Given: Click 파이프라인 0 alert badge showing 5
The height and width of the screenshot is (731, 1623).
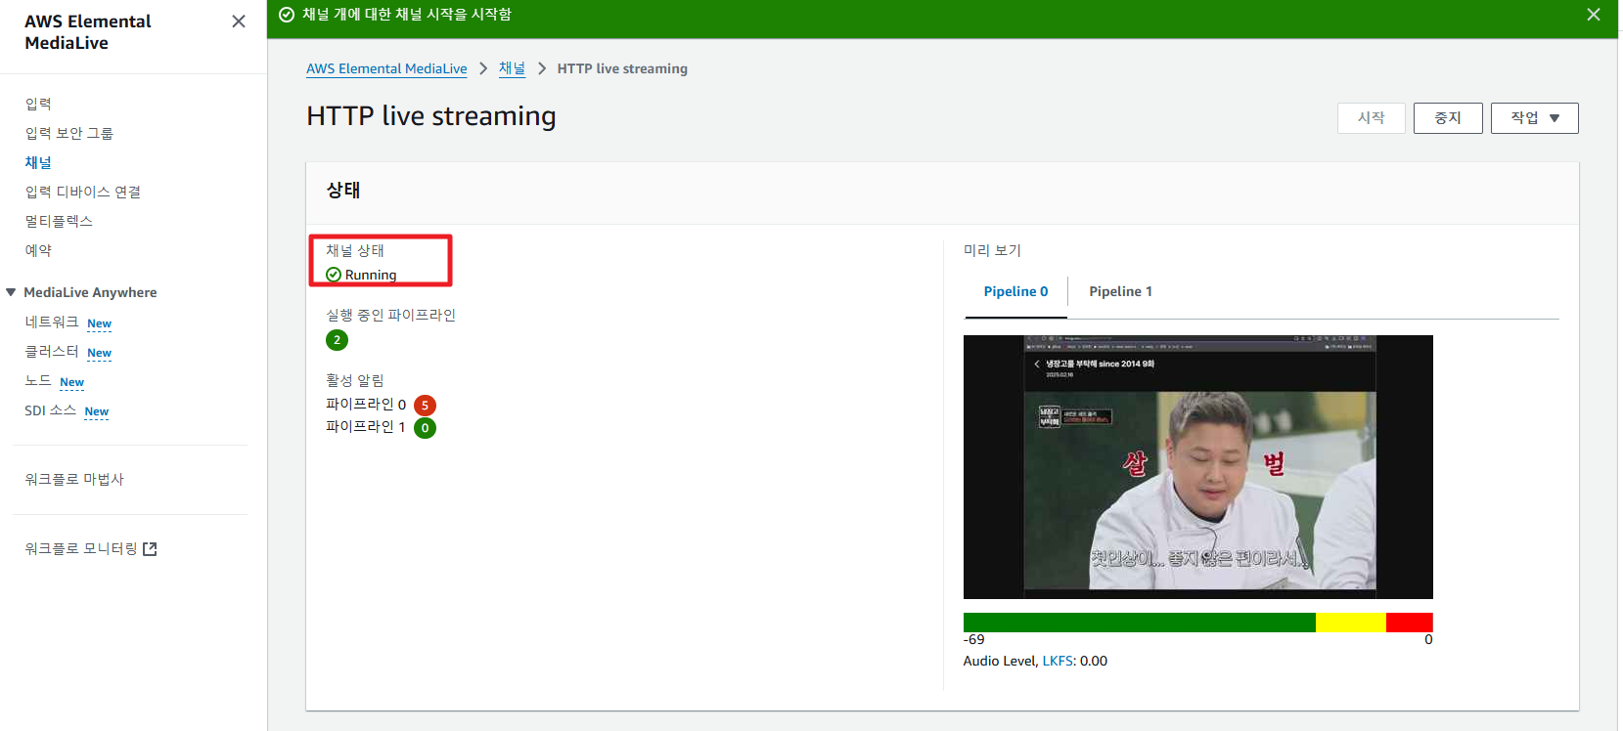Looking at the screenshot, I should click(425, 406).
